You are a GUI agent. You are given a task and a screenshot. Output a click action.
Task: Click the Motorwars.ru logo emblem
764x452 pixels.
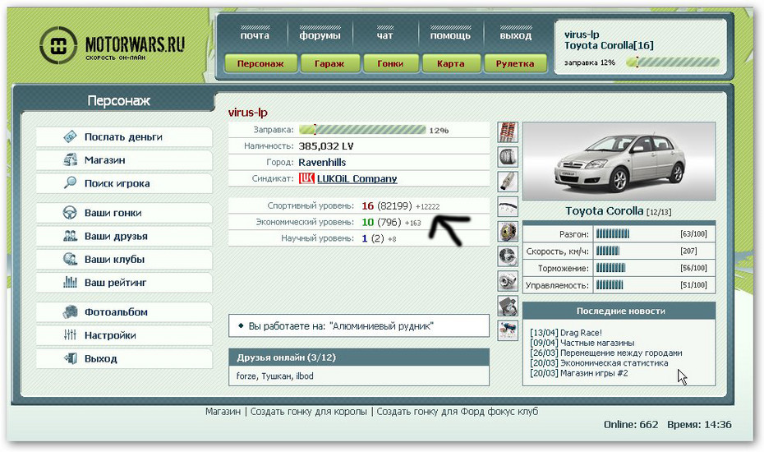(x=58, y=46)
